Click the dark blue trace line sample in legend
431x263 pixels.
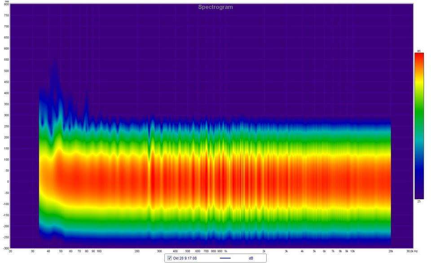coord(225,258)
